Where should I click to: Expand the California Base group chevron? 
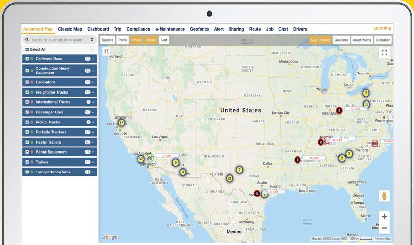pos(93,59)
